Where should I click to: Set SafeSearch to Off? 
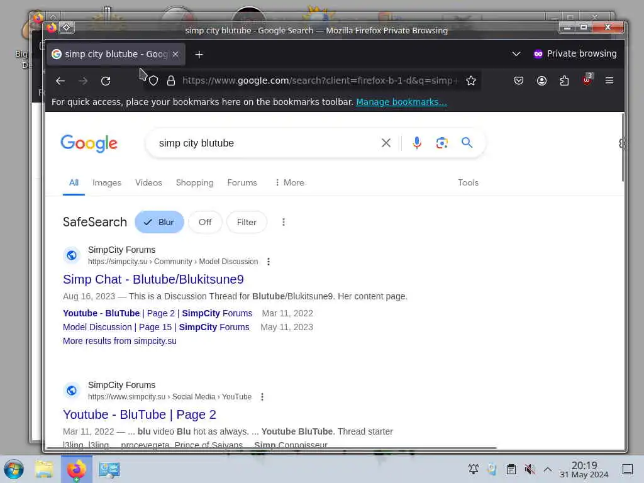tap(205, 222)
